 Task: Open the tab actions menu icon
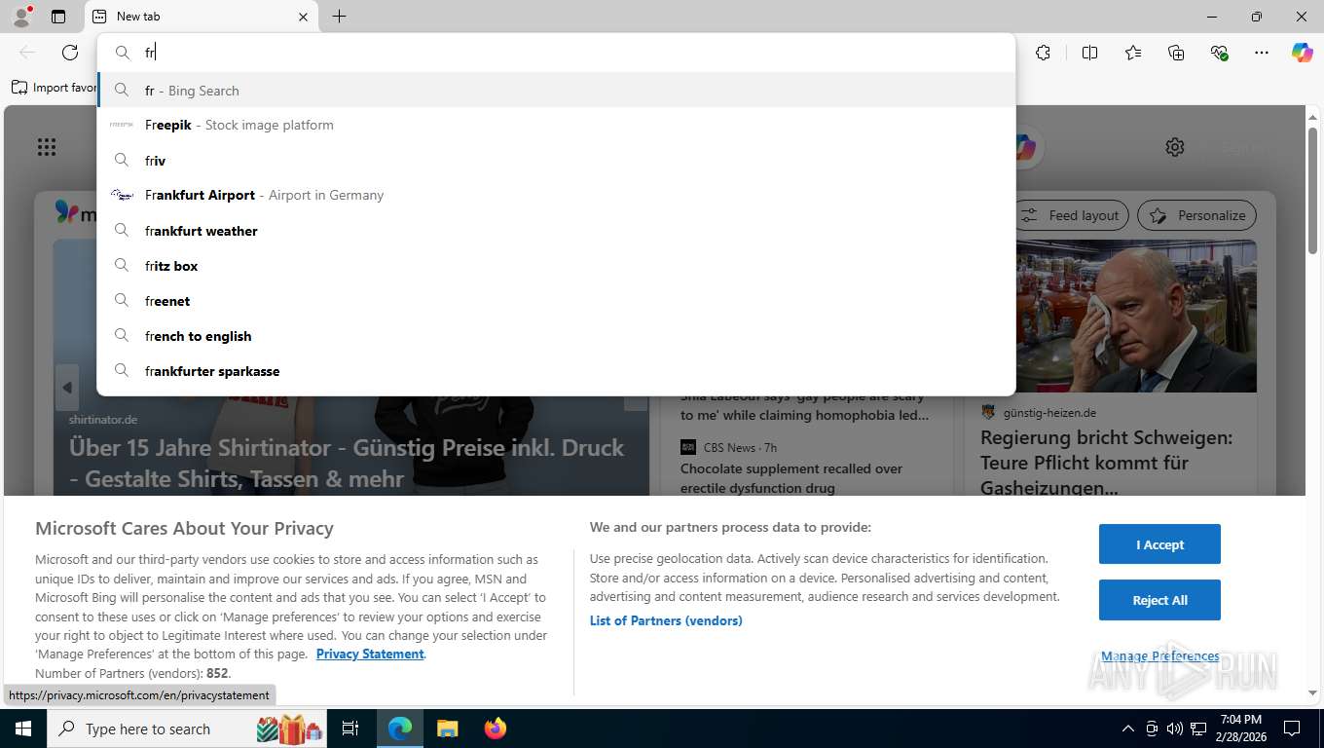pos(58,17)
